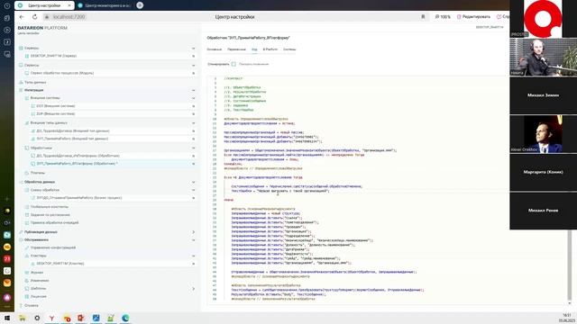Switch to the Центр настройки browser tab

tap(44, 5)
